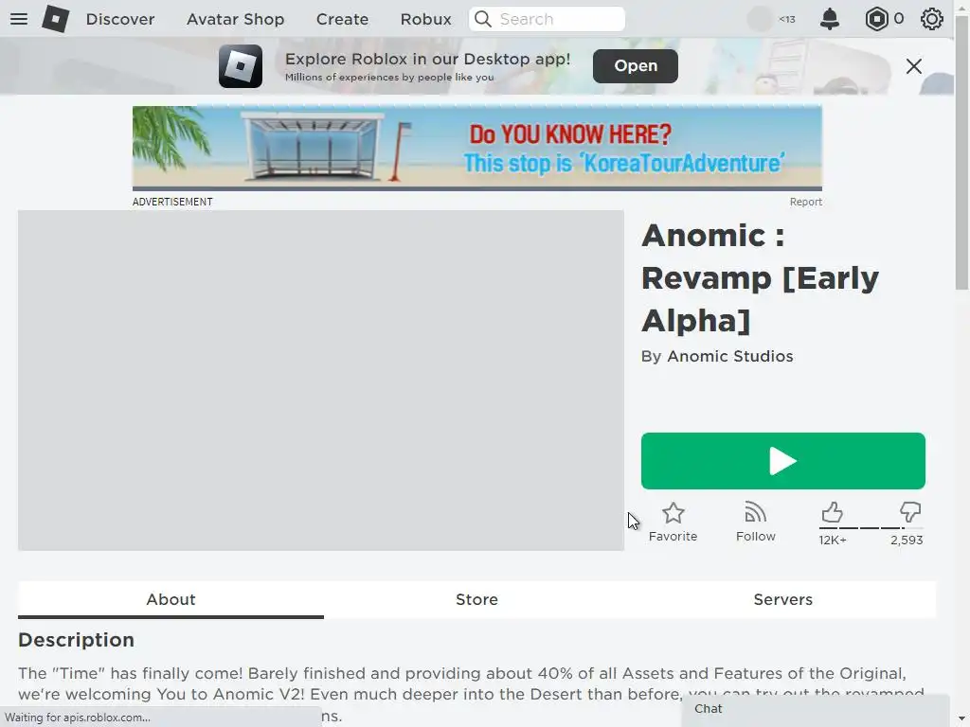Click the Roblox logo home icon
970x727 pixels.
[x=56, y=19]
